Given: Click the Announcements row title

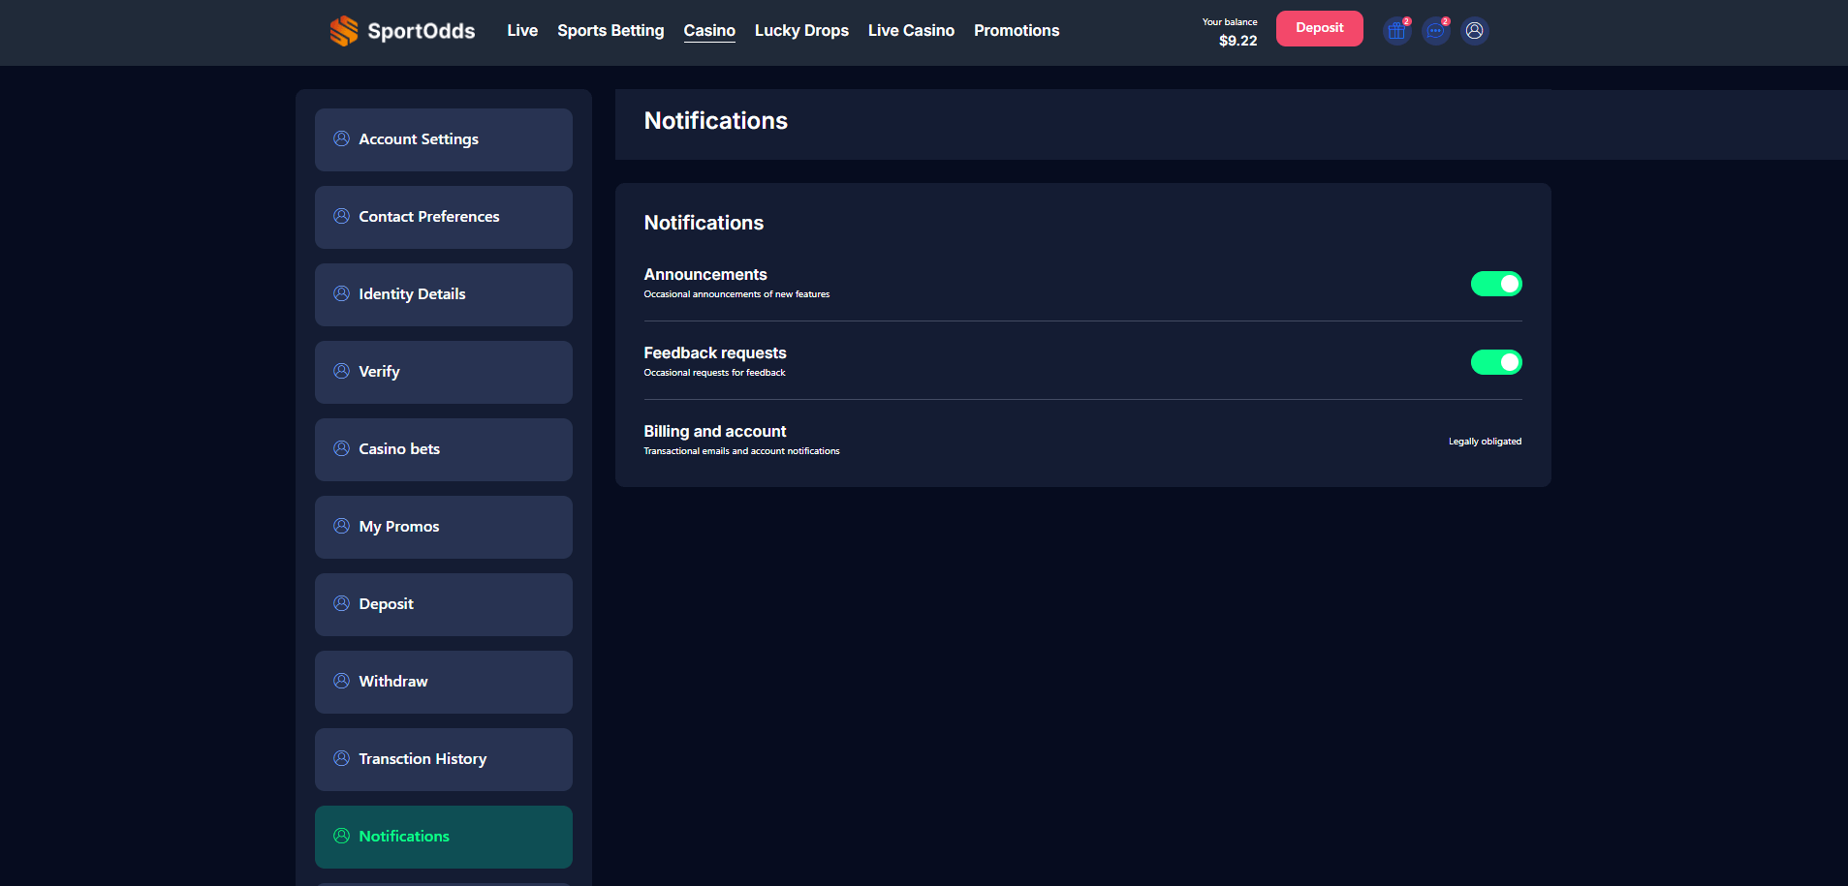Looking at the screenshot, I should point(705,274).
